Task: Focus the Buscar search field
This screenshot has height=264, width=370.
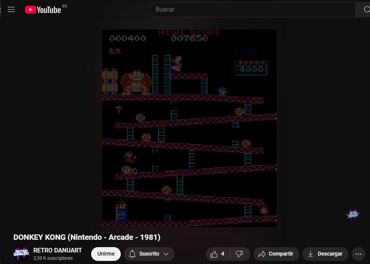Action: pyautogui.click(x=252, y=10)
